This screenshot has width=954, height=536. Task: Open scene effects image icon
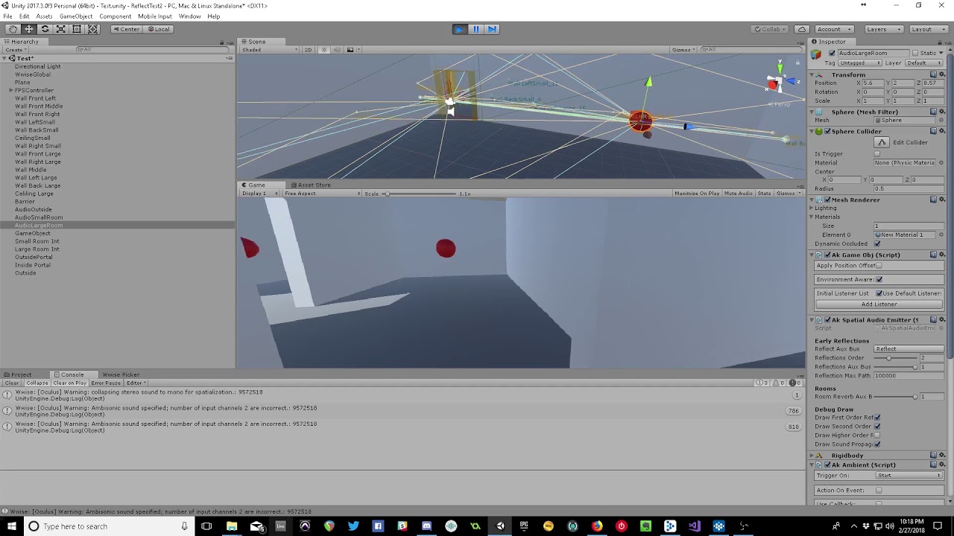tap(350, 50)
